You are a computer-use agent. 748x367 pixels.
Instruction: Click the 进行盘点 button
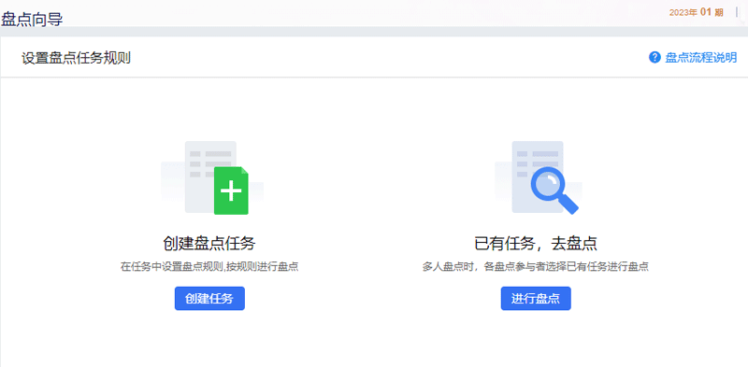point(536,299)
